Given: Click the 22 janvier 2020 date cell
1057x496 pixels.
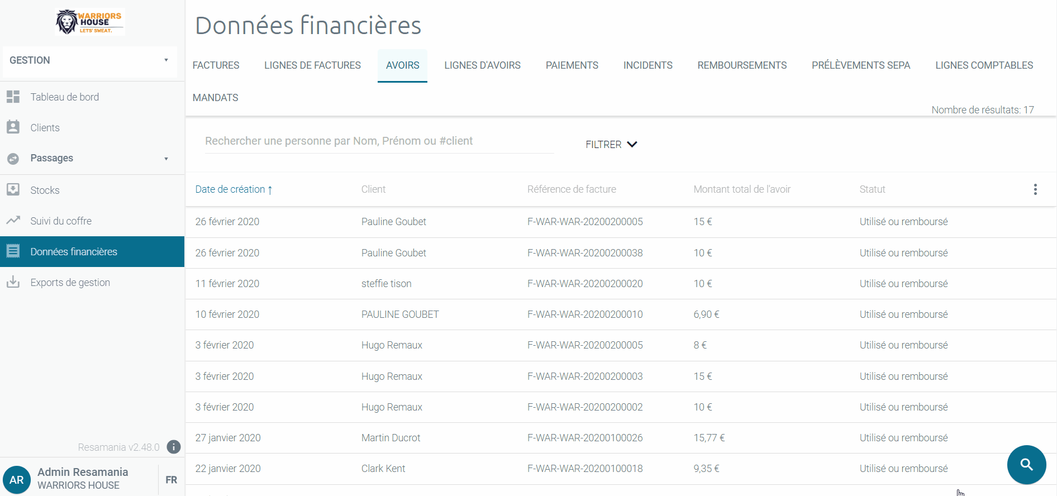Looking at the screenshot, I should (x=228, y=469).
